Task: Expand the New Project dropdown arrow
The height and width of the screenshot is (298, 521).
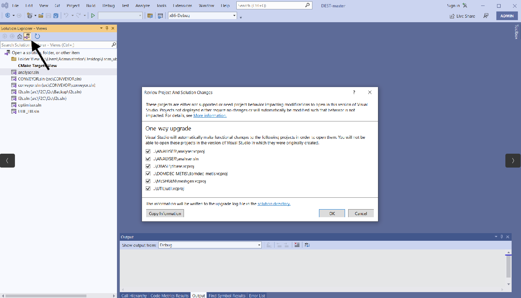Action: [35, 16]
